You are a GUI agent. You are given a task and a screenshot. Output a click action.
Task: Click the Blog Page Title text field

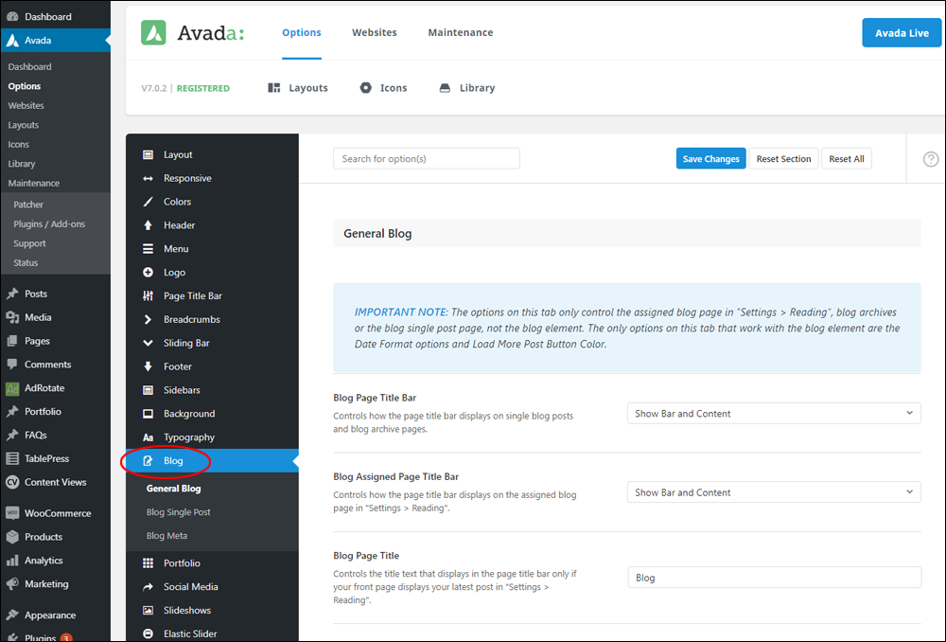[x=774, y=578]
